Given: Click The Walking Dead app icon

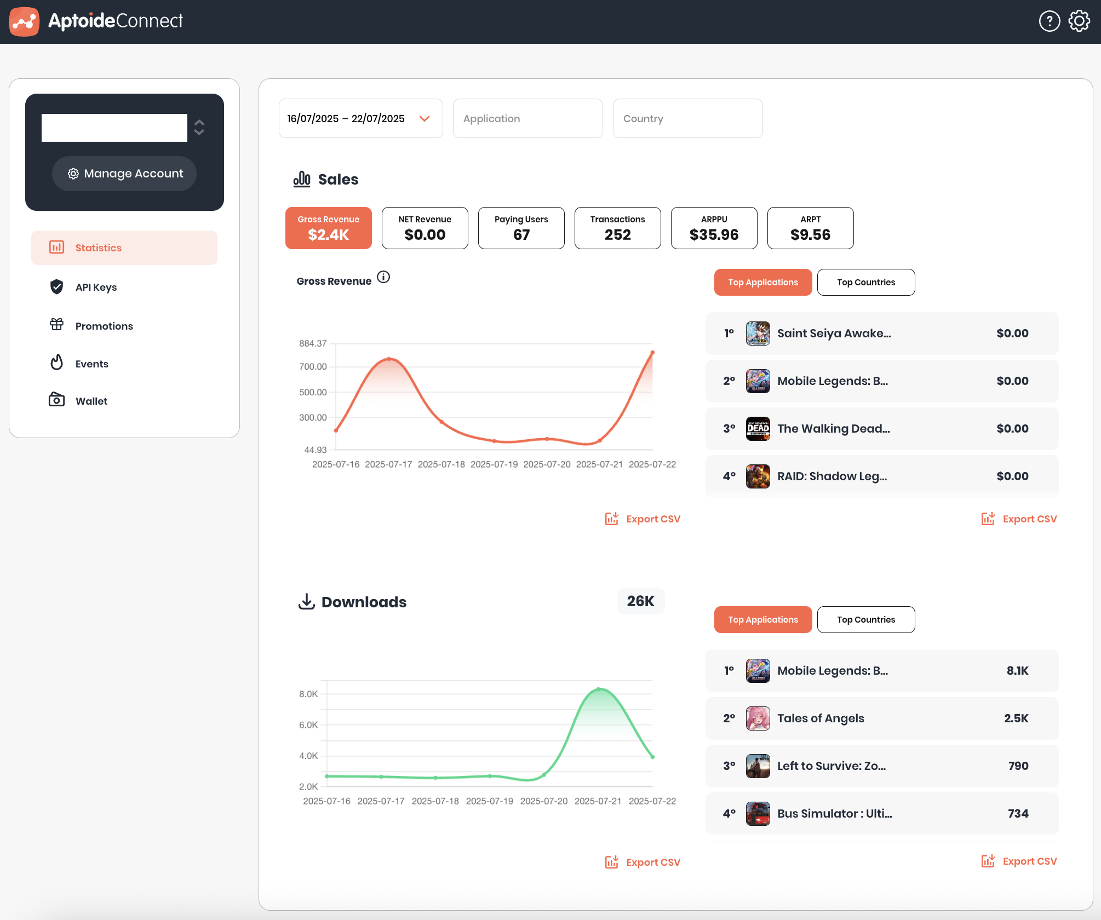Looking at the screenshot, I should pyautogui.click(x=758, y=429).
